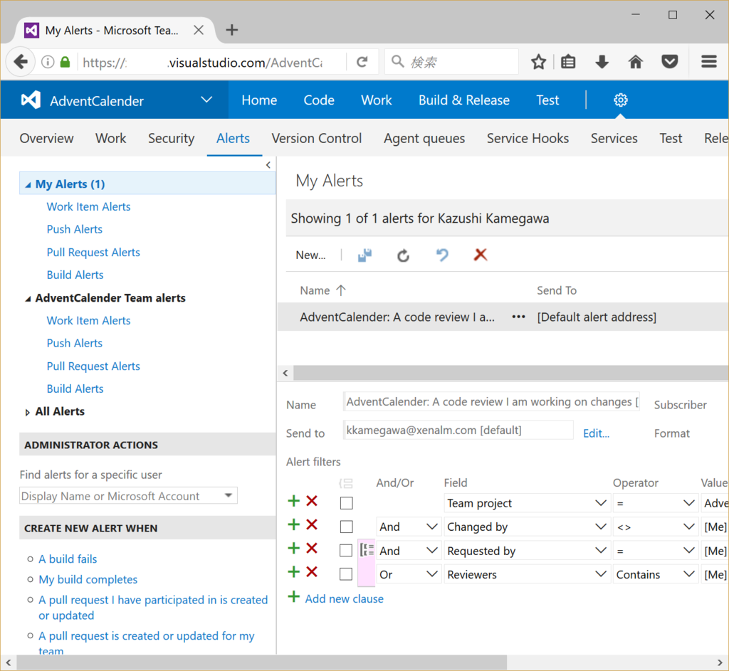The width and height of the screenshot is (729, 671).
Task: Remove the Changed by clause with red X
Action: 312,524
